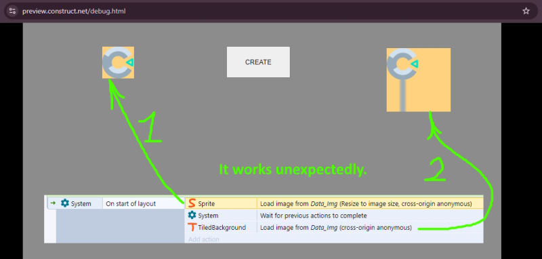This screenshot has height=259, width=542.
Task: Bookmark page with star icon
Action: pos(526,11)
